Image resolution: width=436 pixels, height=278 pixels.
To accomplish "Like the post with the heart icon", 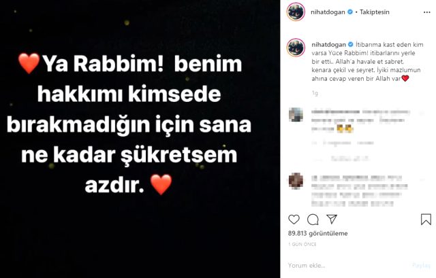I will pos(294,220).
